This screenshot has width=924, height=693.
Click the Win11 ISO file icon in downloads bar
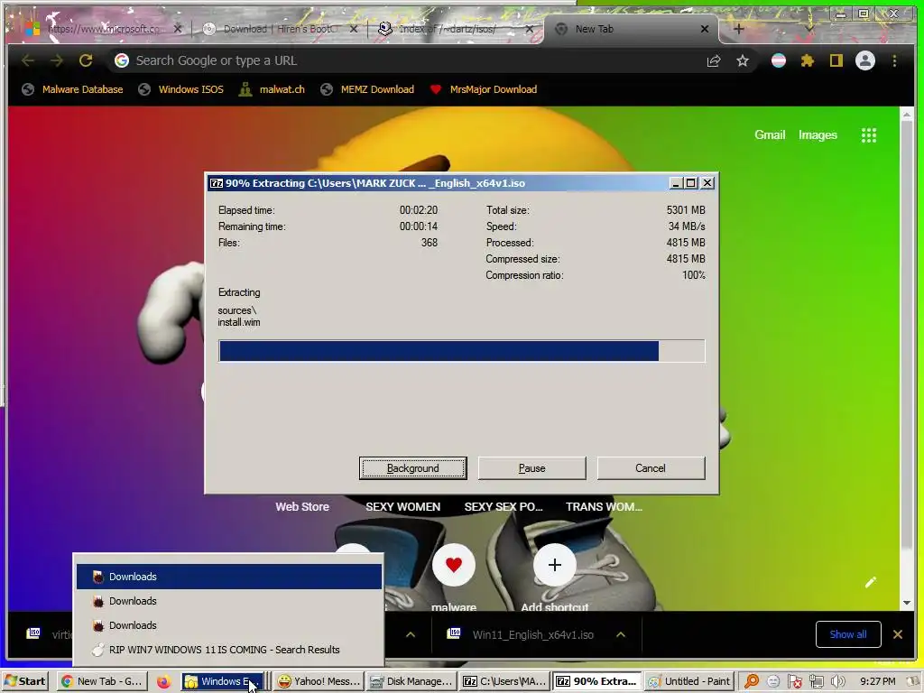[454, 633]
